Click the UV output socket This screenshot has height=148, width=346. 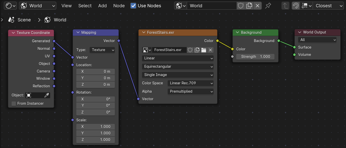coord(54,56)
